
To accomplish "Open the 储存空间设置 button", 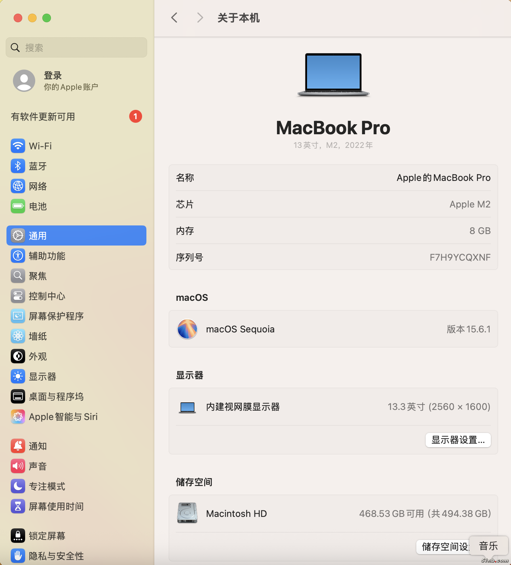I will click(443, 546).
